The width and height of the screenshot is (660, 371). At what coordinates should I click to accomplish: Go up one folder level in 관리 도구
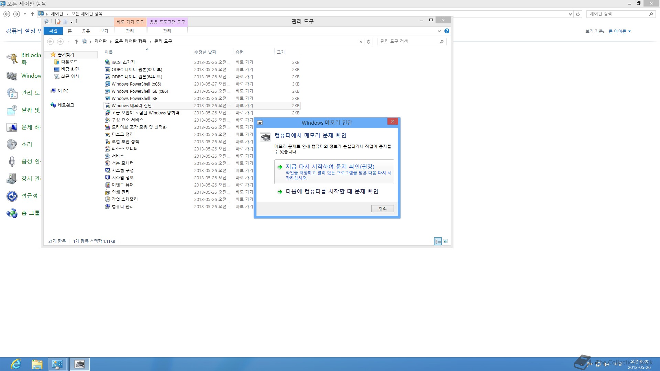[x=76, y=42]
